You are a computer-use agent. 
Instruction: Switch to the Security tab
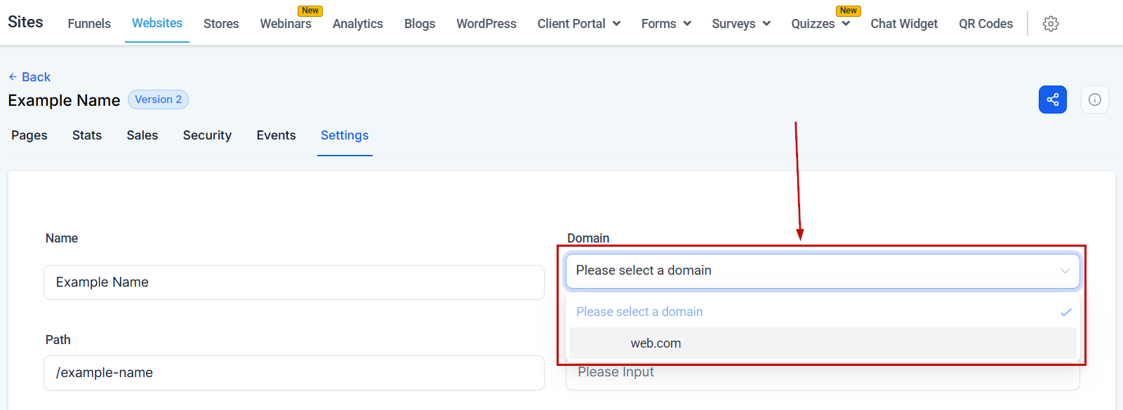coord(207,135)
